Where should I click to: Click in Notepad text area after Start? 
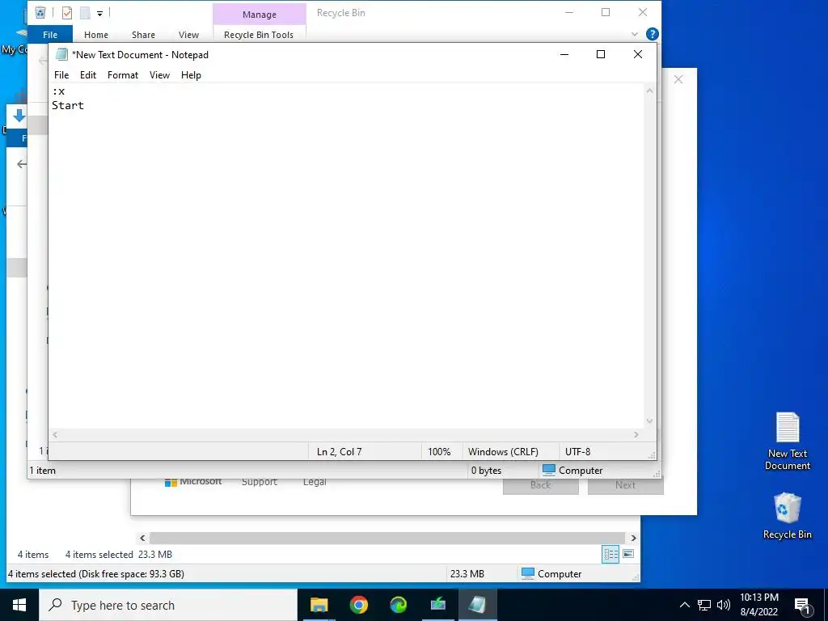(x=86, y=106)
